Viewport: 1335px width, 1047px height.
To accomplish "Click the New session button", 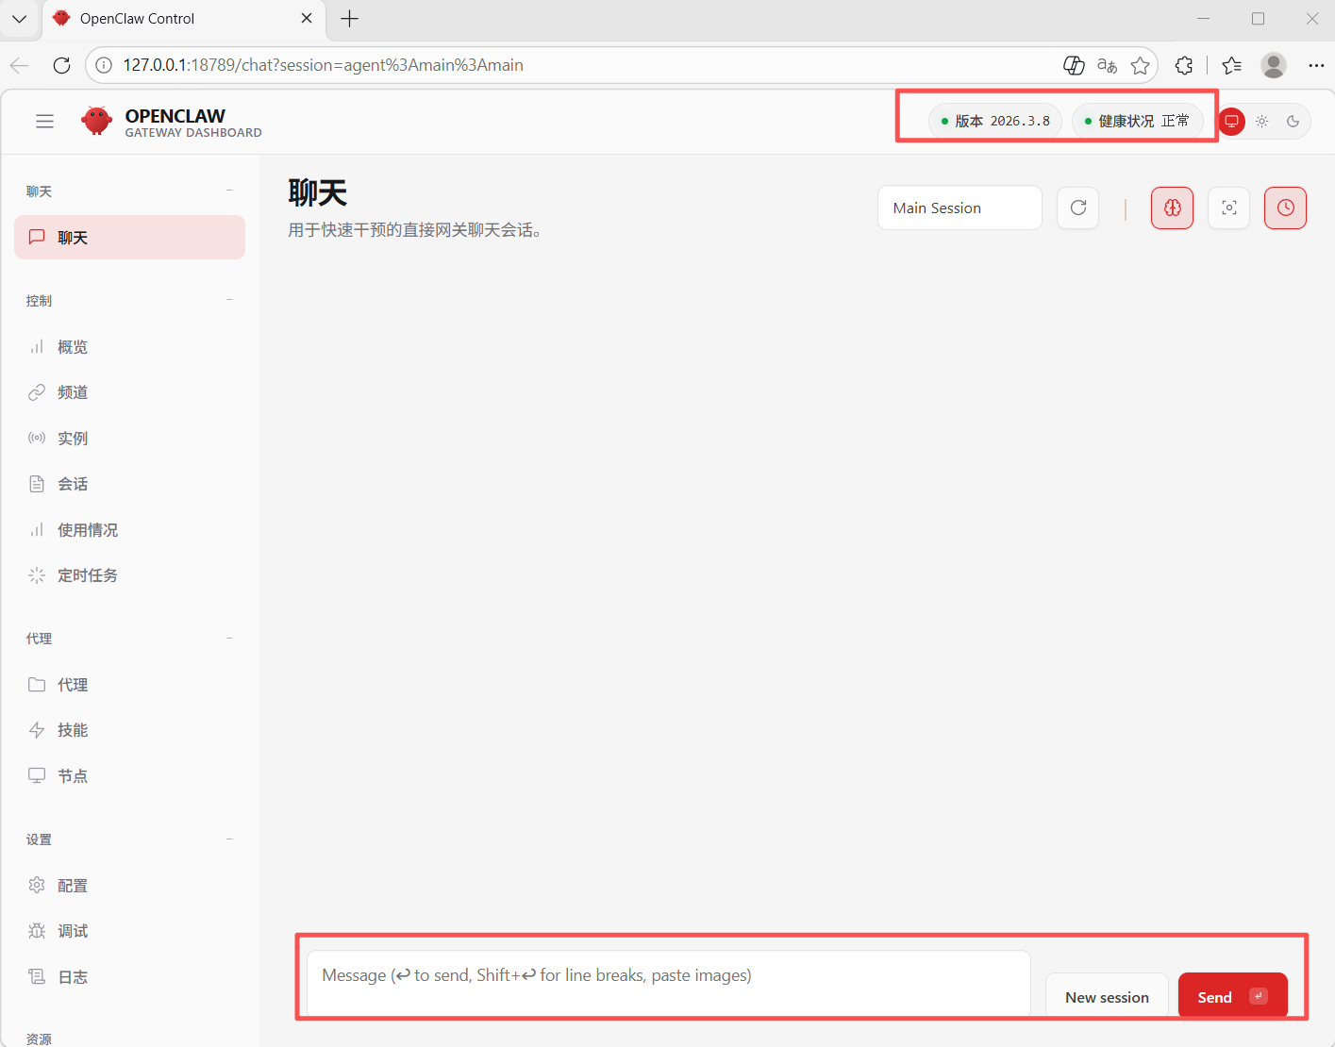I will [x=1107, y=997].
